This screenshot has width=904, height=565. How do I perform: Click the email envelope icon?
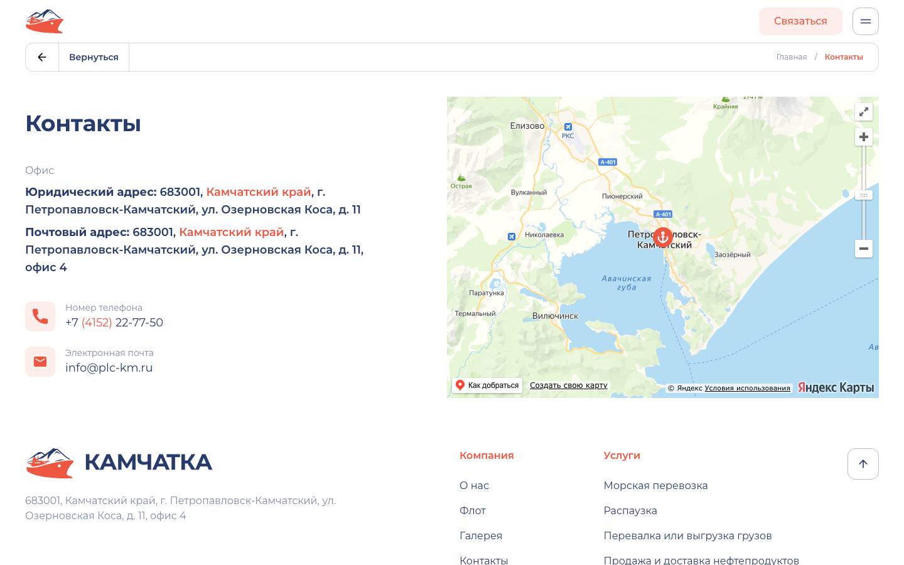[40, 362]
